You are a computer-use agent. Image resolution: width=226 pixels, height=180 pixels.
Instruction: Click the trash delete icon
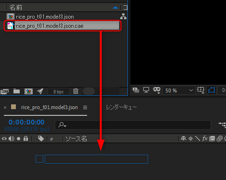click(75, 91)
